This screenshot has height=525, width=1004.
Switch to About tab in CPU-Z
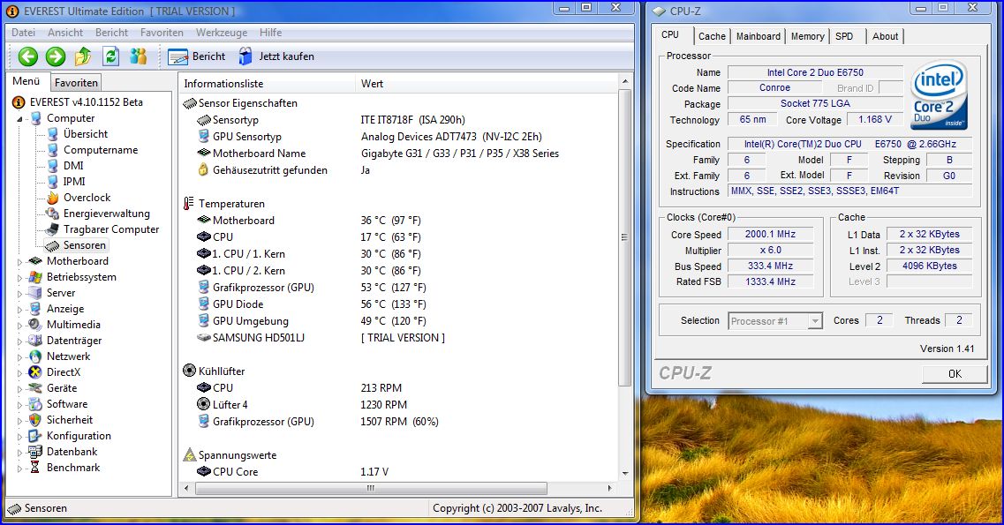point(885,36)
